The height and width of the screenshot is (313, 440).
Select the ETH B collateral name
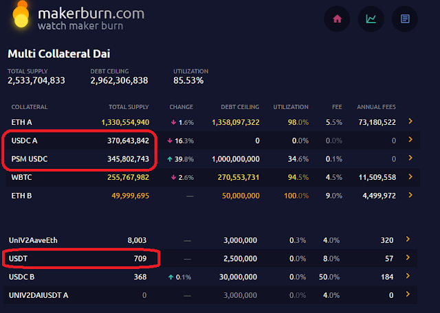(21, 196)
